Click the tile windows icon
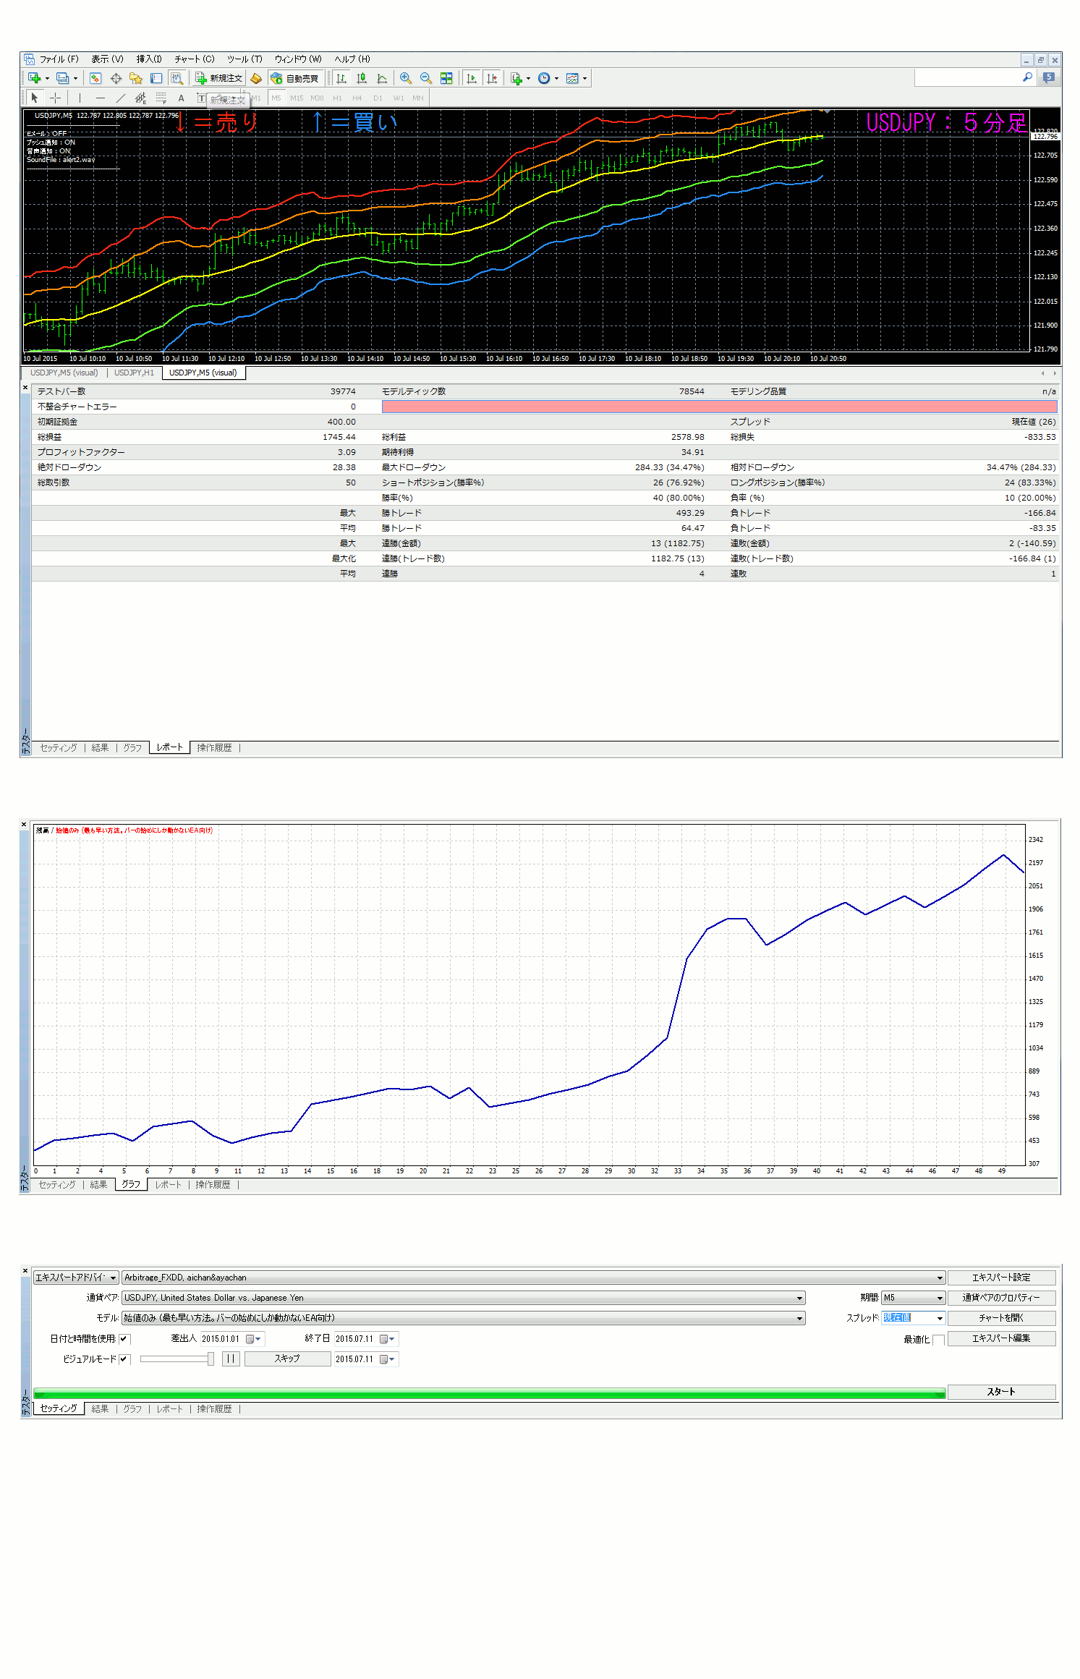Viewport: 1080px width, 1679px height. pyautogui.click(x=446, y=78)
